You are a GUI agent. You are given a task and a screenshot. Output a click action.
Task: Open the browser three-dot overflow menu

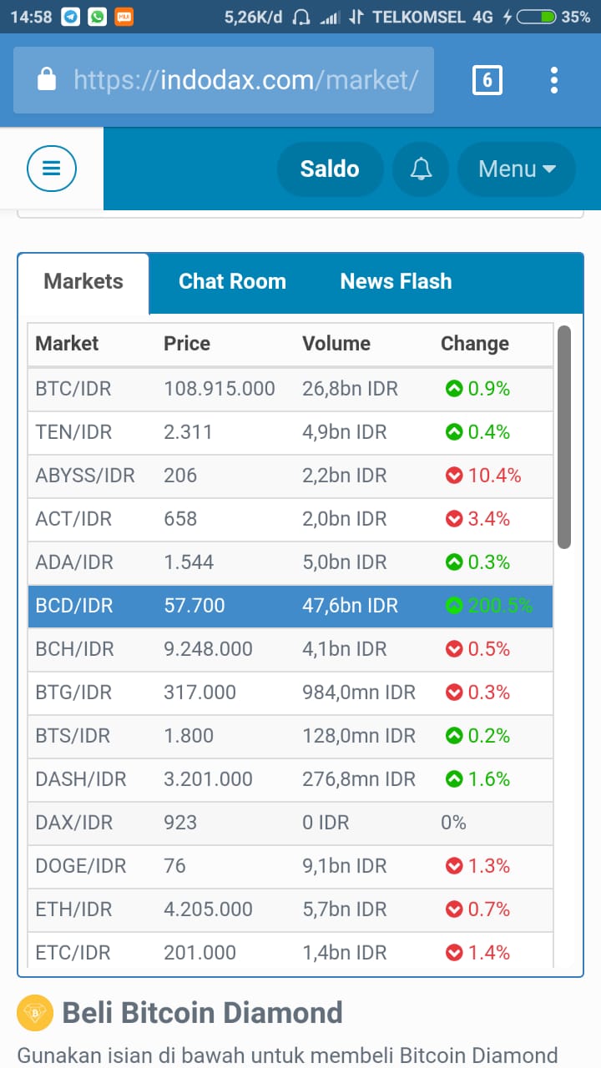553,80
